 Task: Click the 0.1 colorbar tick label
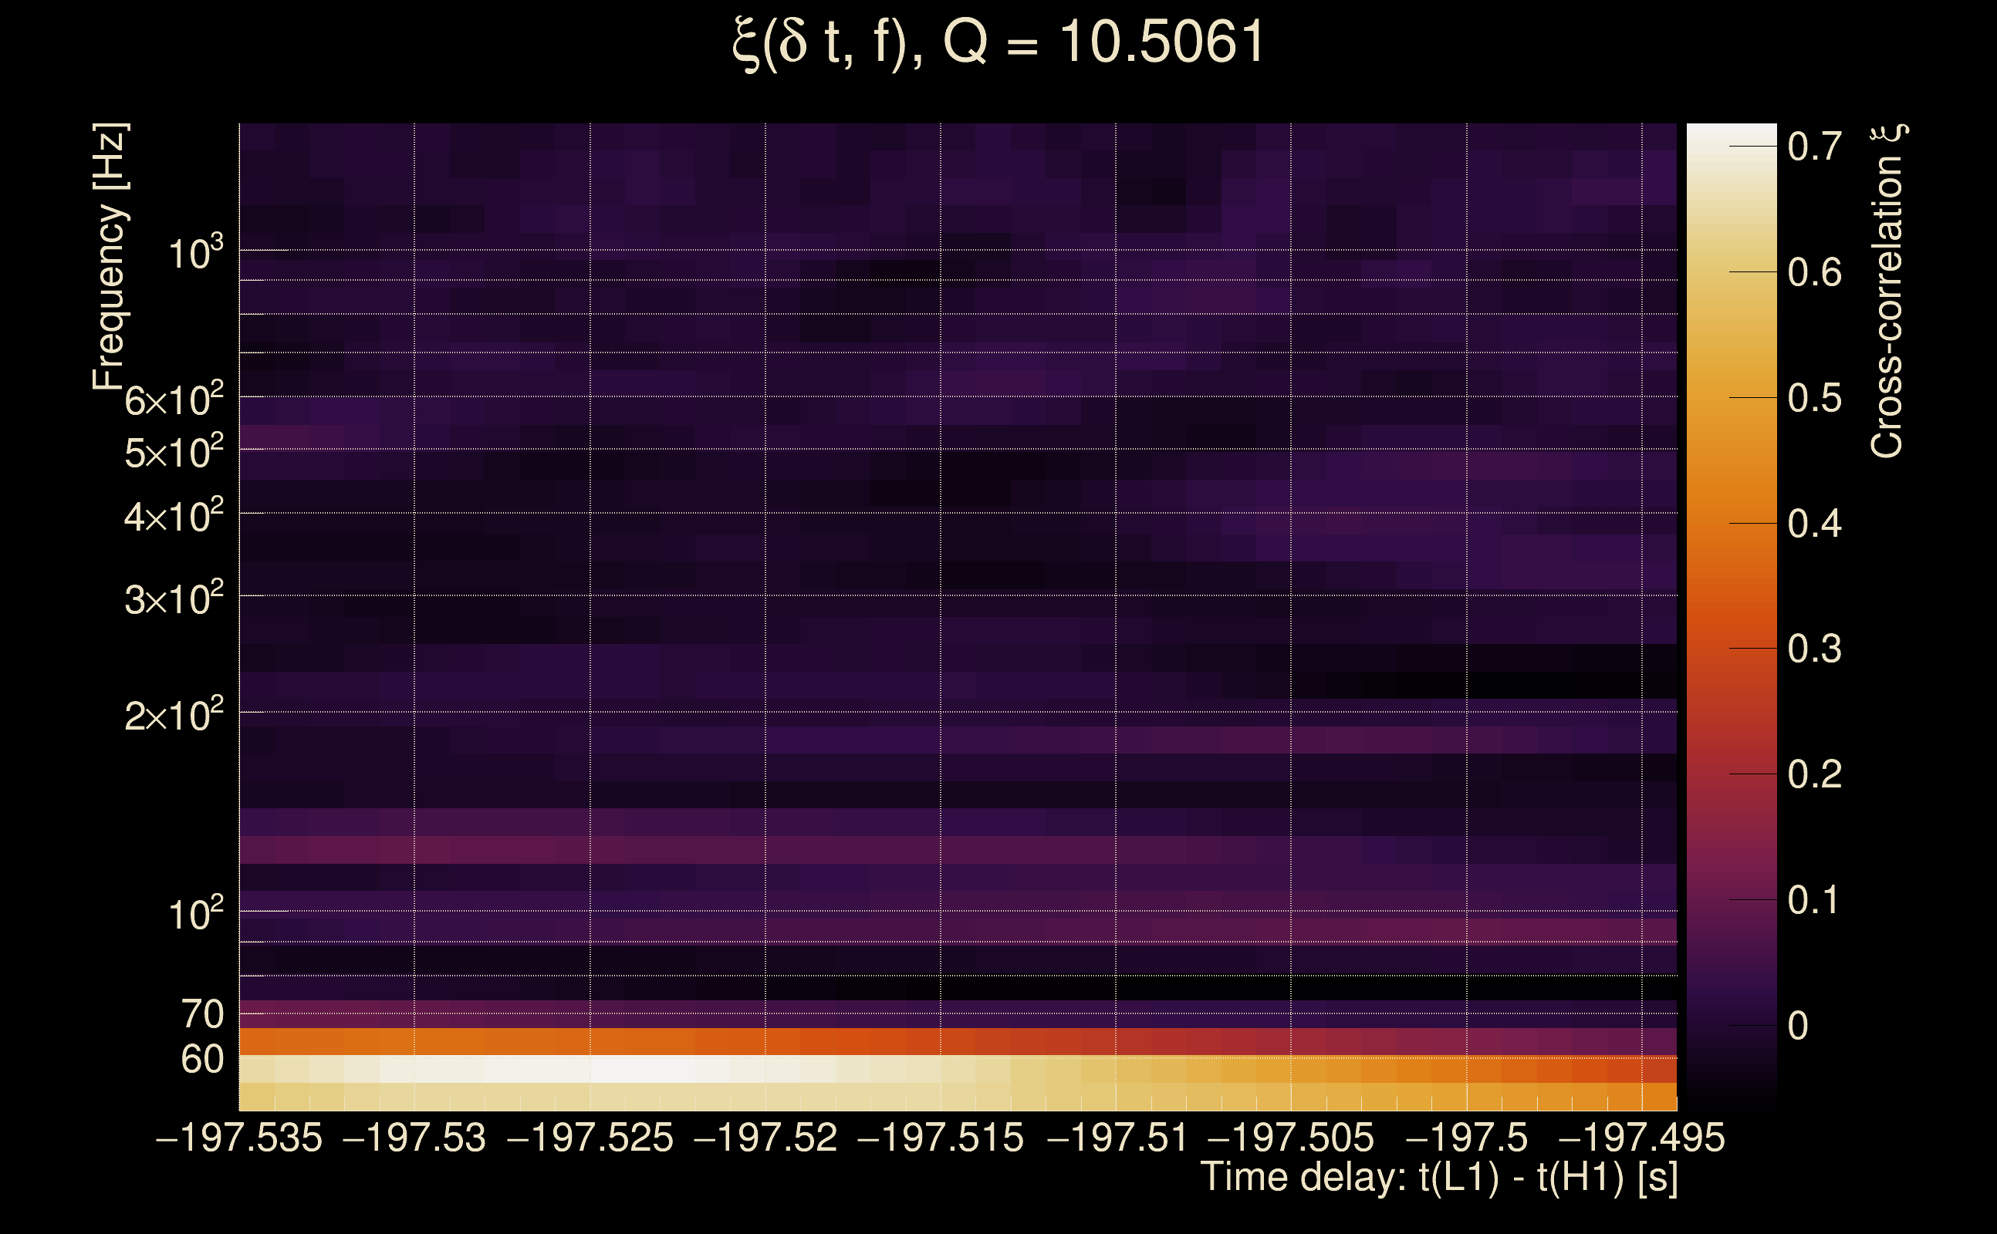pos(1814,900)
